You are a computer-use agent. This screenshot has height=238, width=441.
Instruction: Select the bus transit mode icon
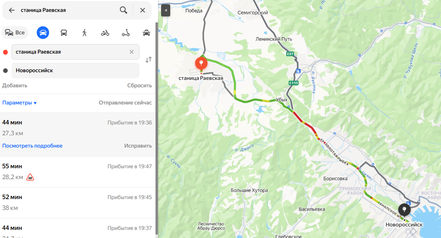coord(64,33)
